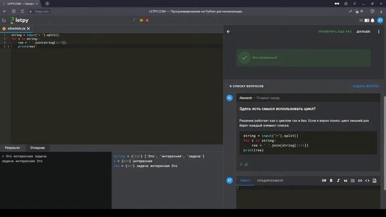Click output line 'задача интересная Это' in results
386x217 pixels.
click(x=22, y=161)
